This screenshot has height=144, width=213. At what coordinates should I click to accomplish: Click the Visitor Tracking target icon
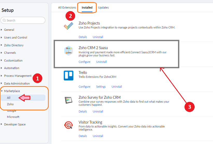point(68,125)
